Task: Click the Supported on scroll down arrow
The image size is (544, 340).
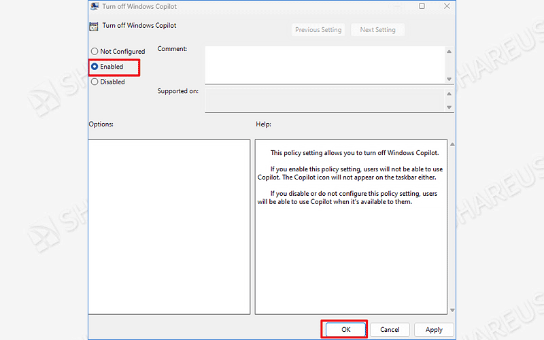Action: pyautogui.click(x=449, y=107)
